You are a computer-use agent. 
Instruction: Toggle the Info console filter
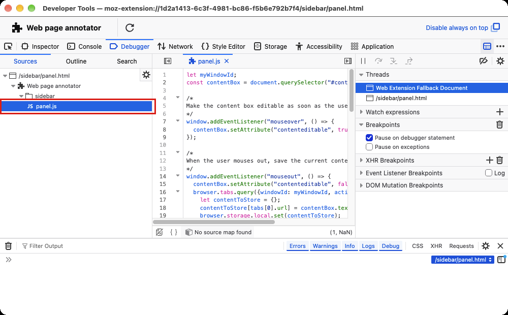click(x=350, y=246)
